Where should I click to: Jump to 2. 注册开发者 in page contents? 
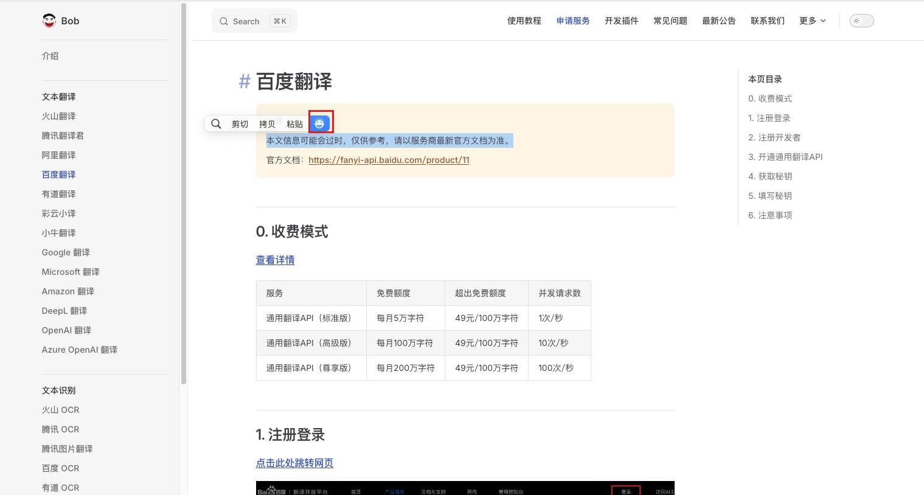tap(774, 137)
